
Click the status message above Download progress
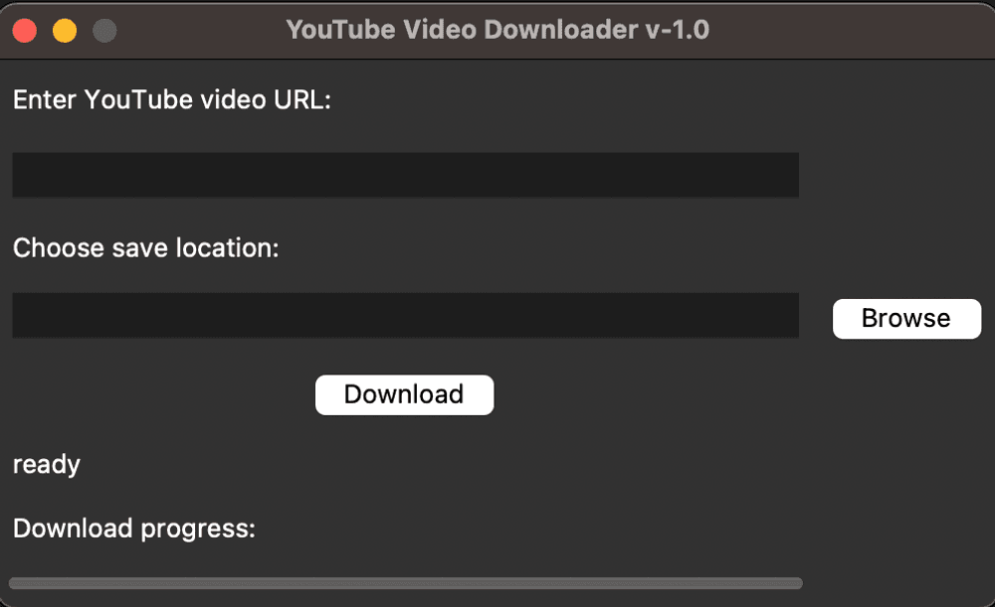coord(47,465)
